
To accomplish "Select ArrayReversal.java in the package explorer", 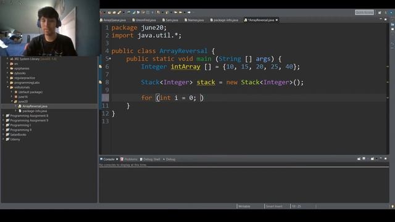I will point(35,106).
